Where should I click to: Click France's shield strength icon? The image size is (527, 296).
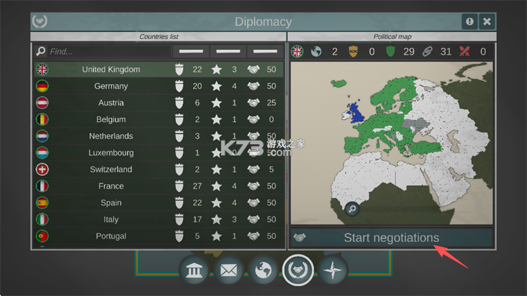coord(179,186)
